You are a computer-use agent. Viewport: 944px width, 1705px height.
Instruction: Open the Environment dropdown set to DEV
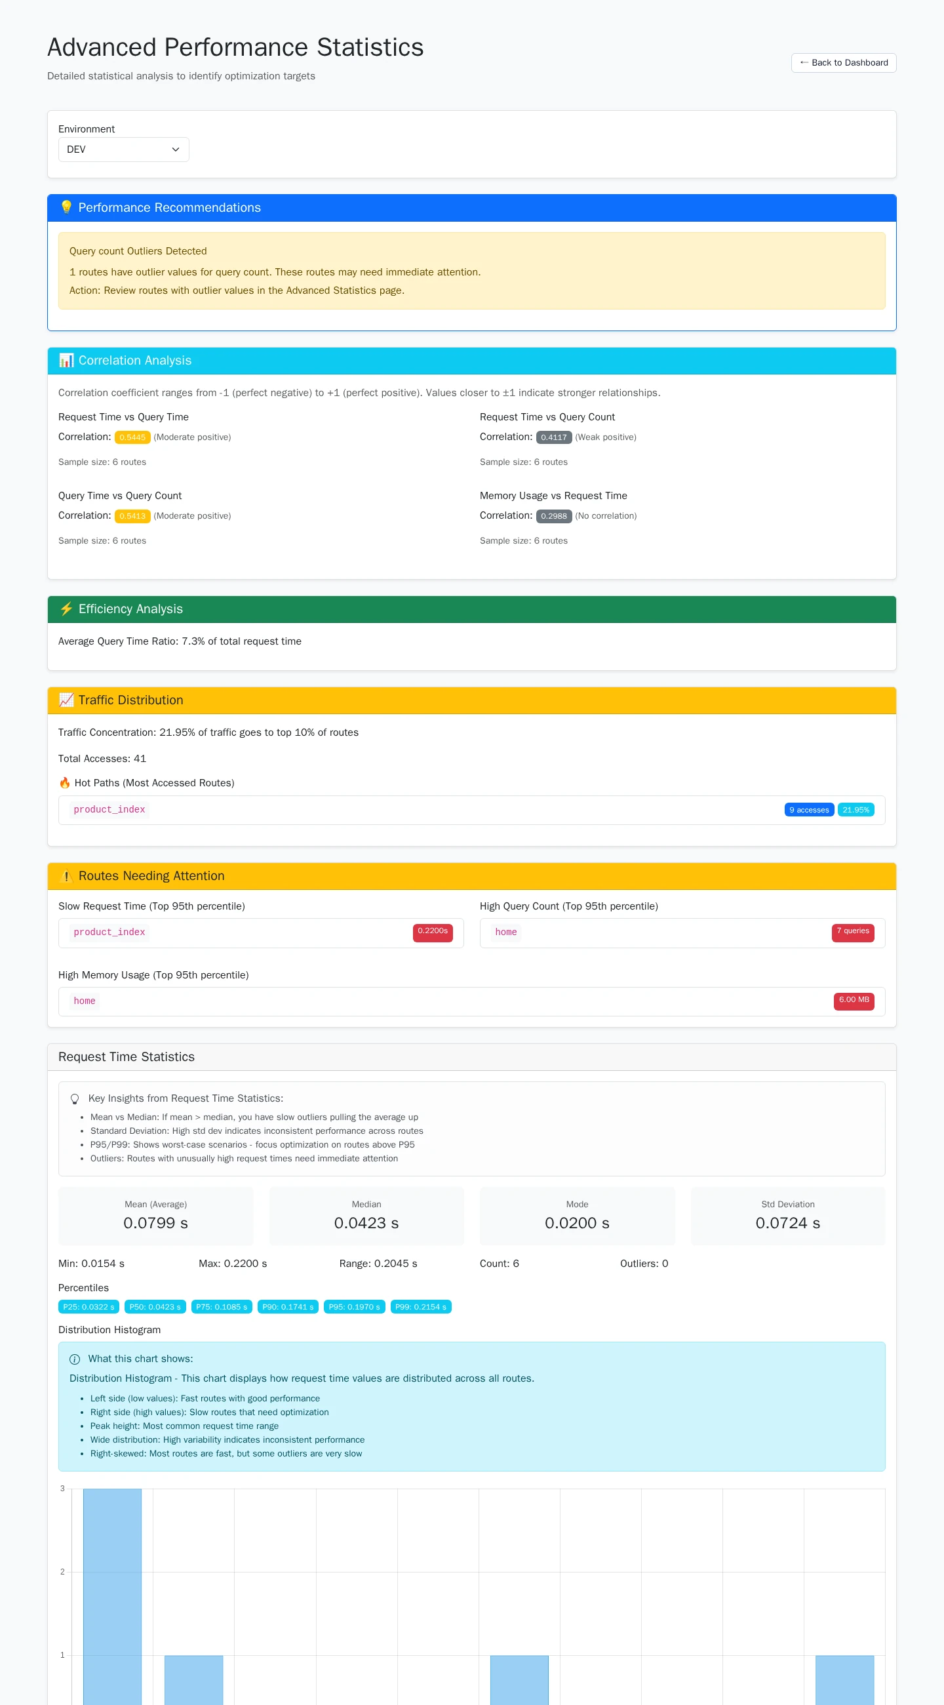pos(124,150)
